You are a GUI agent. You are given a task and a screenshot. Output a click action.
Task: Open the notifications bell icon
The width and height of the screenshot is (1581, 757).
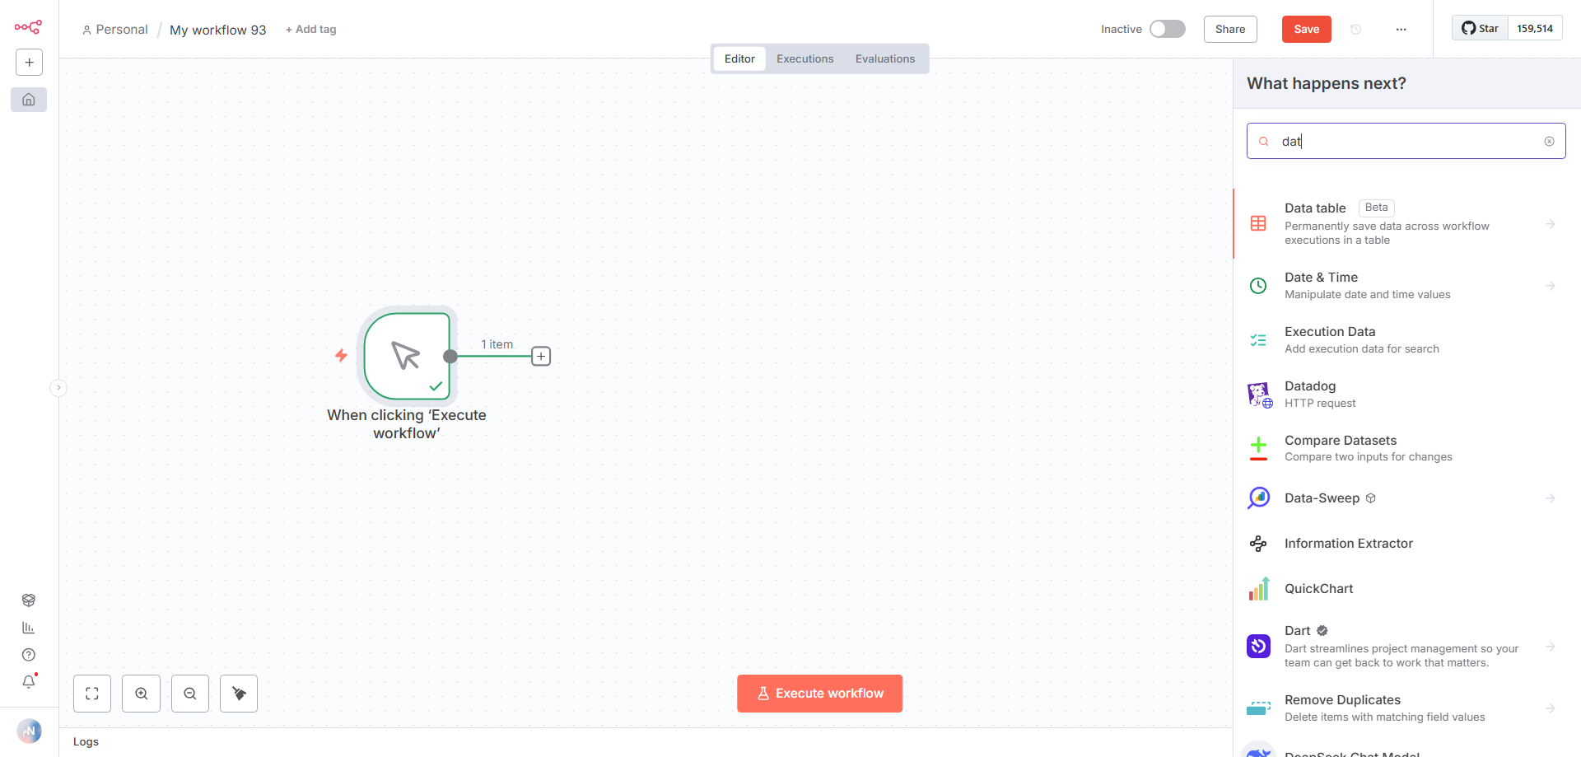pos(29,682)
